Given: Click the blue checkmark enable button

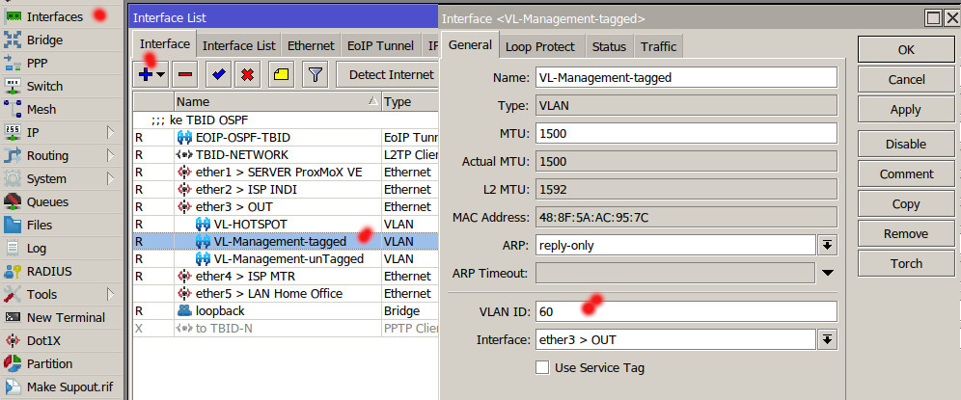Looking at the screenshot, I should pyautogui.click(x=218, y=75).
